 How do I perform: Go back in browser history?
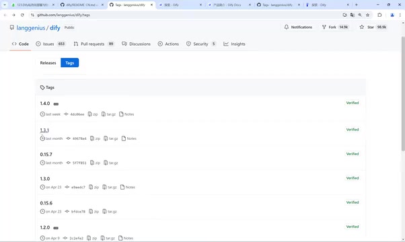coord(5,15)
